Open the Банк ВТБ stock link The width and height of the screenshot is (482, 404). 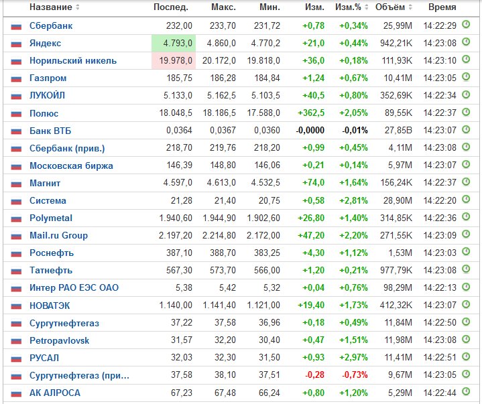(x=50, y=131)
